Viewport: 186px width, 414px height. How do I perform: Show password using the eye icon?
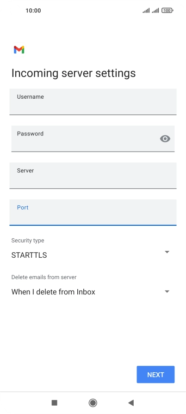tap(165, 139)
